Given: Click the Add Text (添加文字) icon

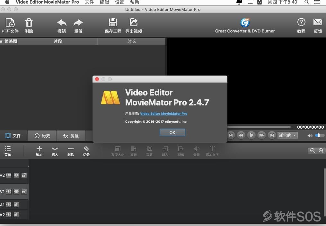Looking at the screenshot, I should pyautogui.click(x=212, y=149).
